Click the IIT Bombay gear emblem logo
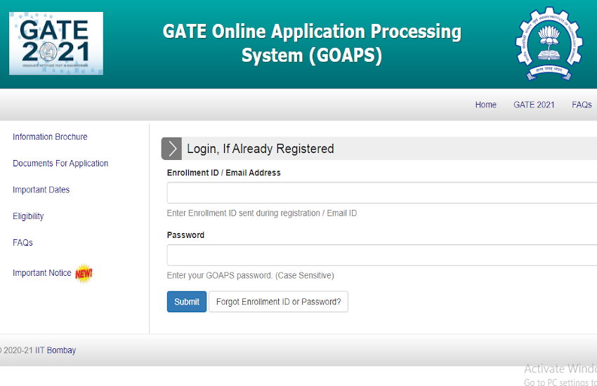This screenshot has height=386, width=597. [x=549, y=44]
